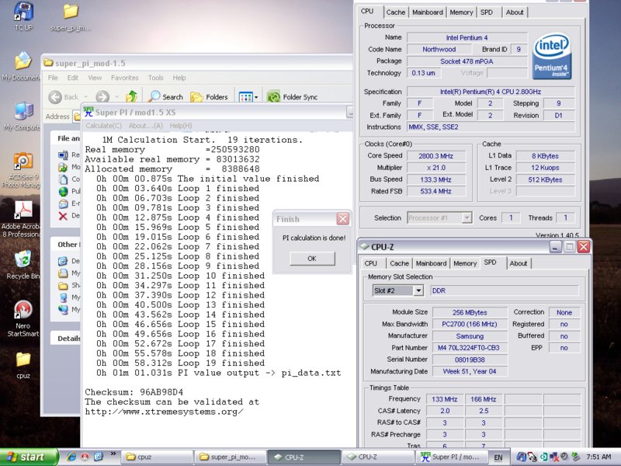Open the Calculate(C) menu in Super PI
621x466 pixels.
pyautogui.click(x=104, y=126)
